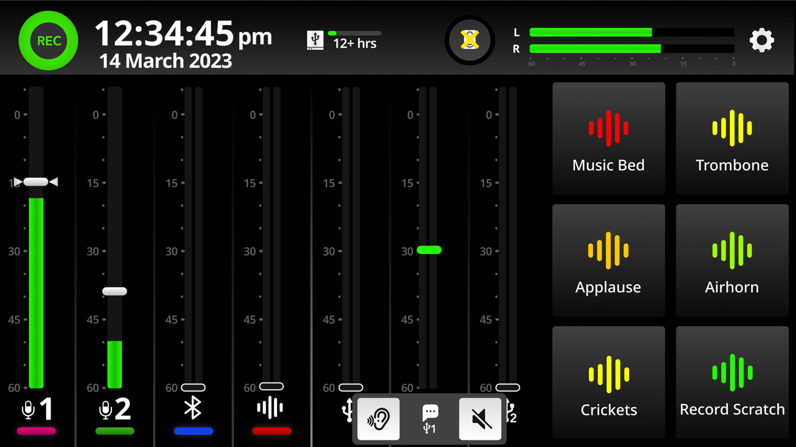Select the microphone 2 channel icon

click(115, 409)
